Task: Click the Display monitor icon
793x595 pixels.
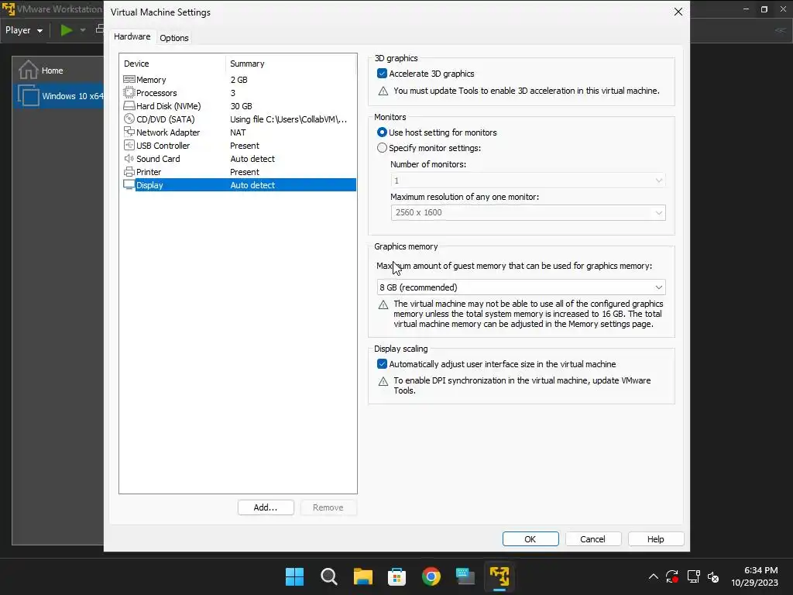Action: [x=129, y=184]
